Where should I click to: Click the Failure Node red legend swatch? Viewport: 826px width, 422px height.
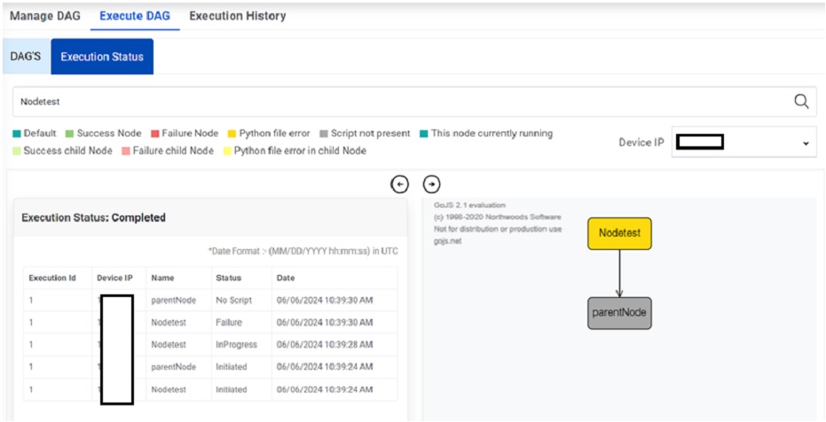click(x=154, y=134)
